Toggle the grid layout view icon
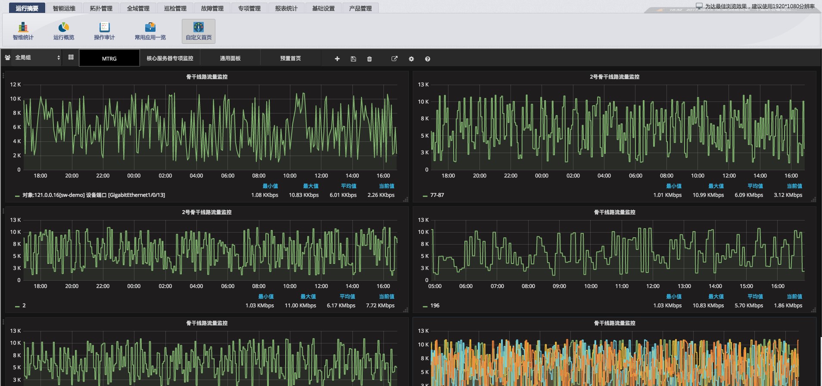The width and height of the screenshot is (822, 386). pyautogui.click(x=71, y=57)
